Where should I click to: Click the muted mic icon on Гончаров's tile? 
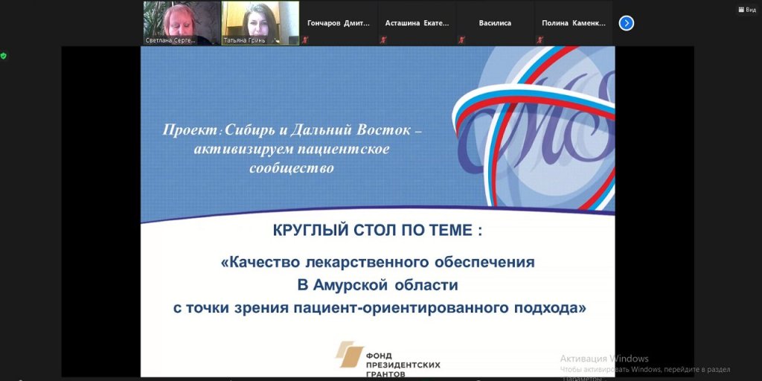tap(305, 40)
